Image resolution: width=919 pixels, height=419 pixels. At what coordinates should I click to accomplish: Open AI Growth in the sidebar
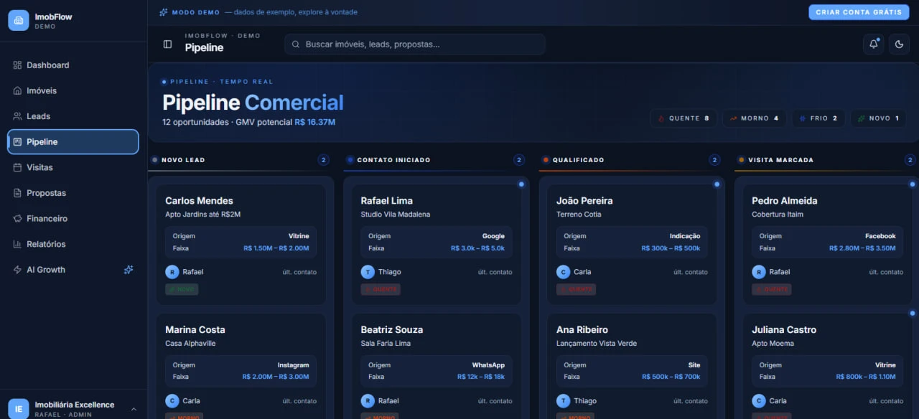pyautogui.click(x=73, y=270)
